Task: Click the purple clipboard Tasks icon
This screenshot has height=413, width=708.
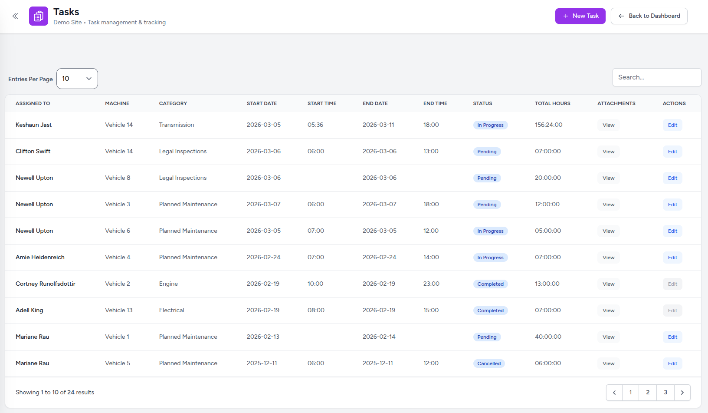Action: [38, 16]
